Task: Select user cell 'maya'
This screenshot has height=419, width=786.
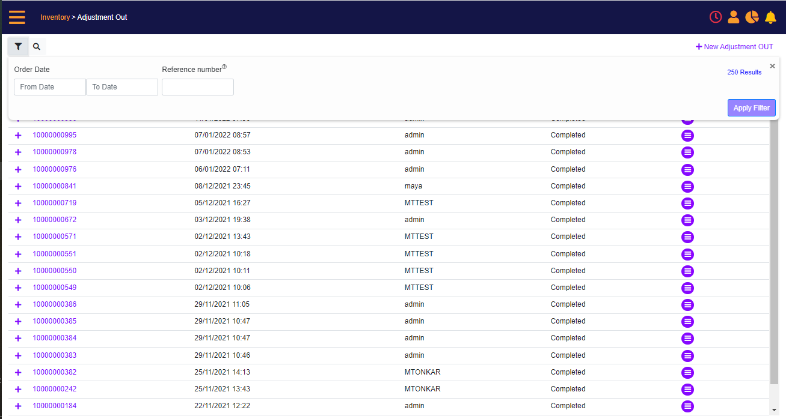Action: 413,186
